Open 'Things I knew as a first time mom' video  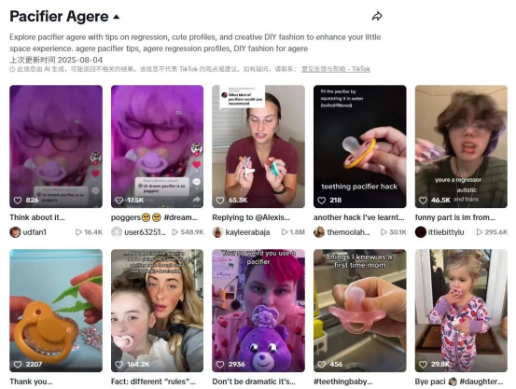359,311
